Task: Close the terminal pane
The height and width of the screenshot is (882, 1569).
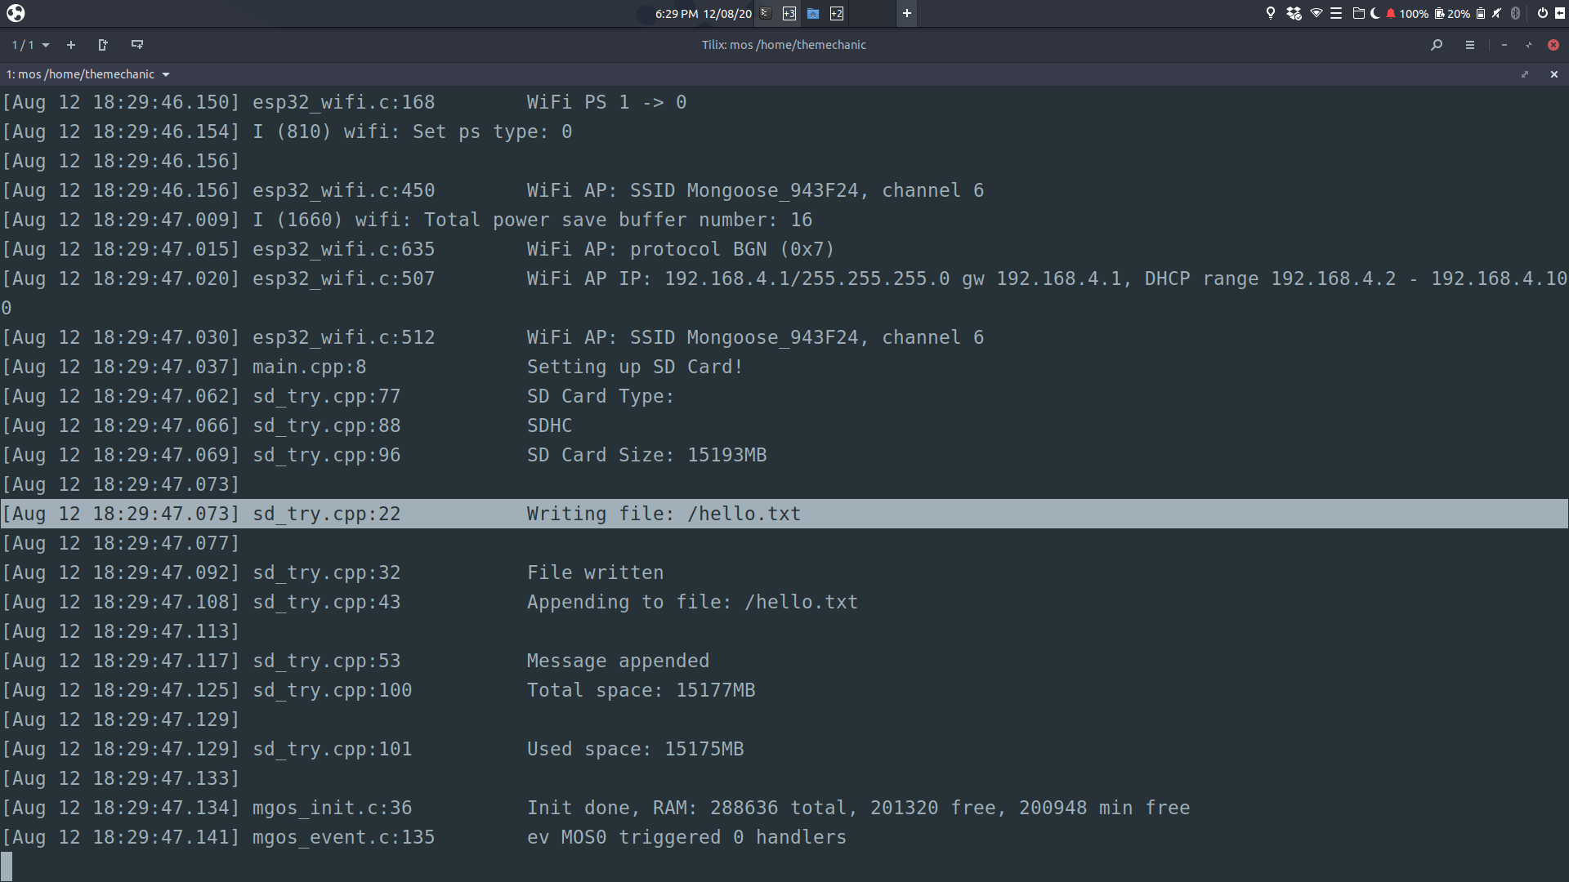Action: coord(1553,74)
